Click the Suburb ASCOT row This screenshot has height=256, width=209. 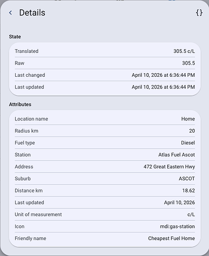[104, 179]
